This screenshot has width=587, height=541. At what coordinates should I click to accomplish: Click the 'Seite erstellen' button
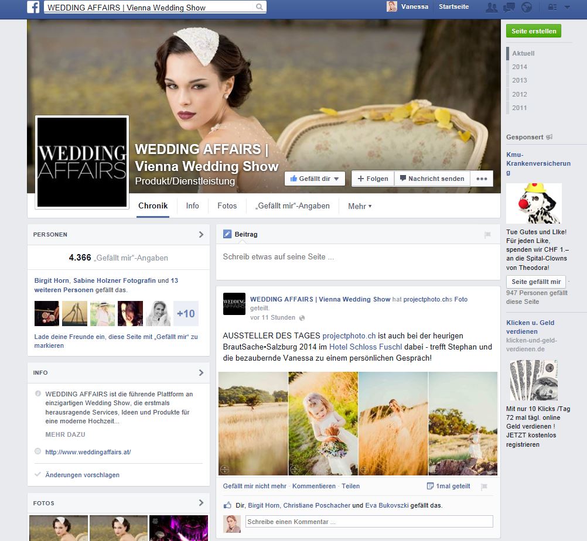(533, 30)
